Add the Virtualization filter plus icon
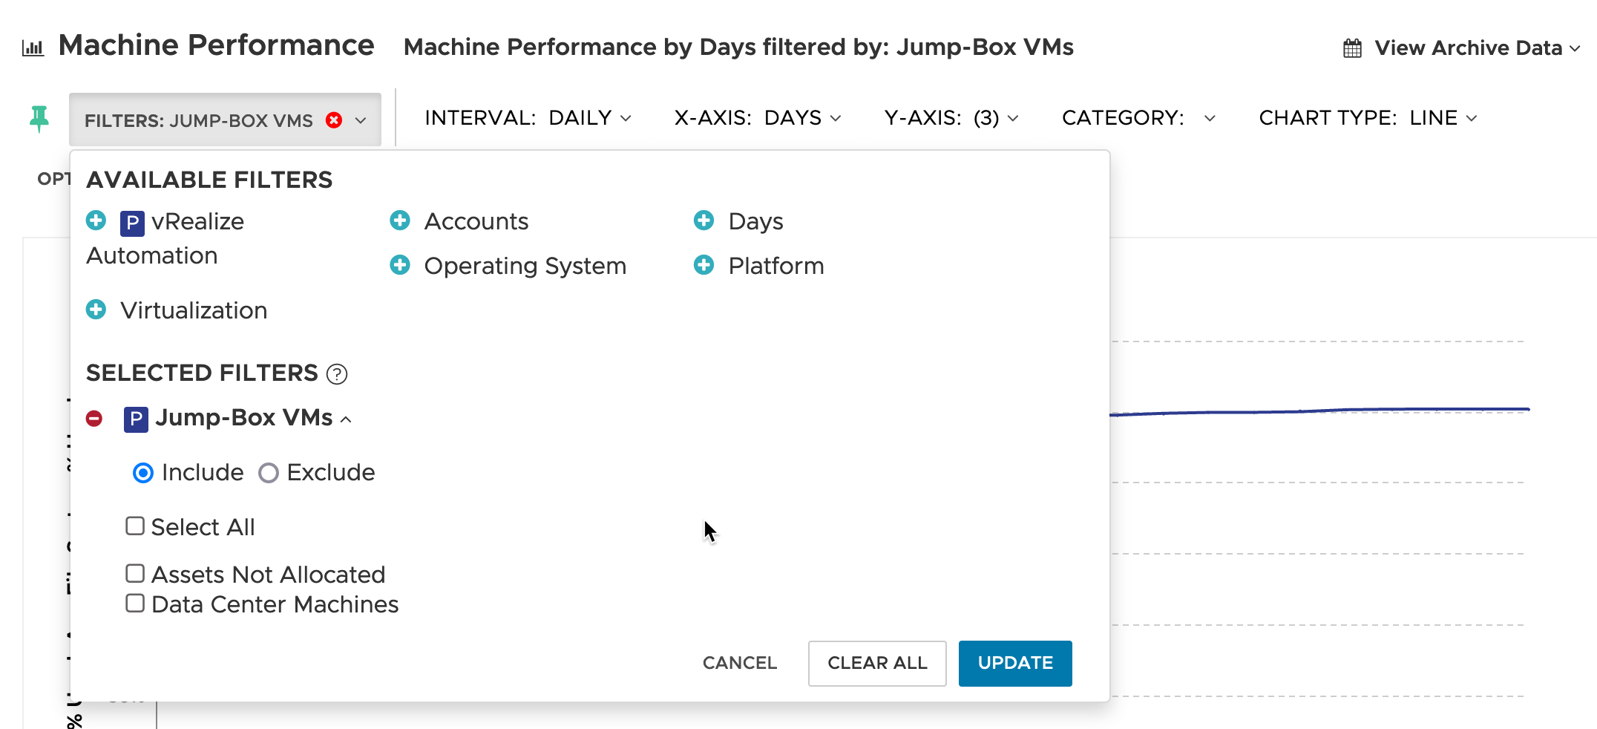Image resolution: width=1597 pixels, height=729 pixels. (x=96, y=310)
